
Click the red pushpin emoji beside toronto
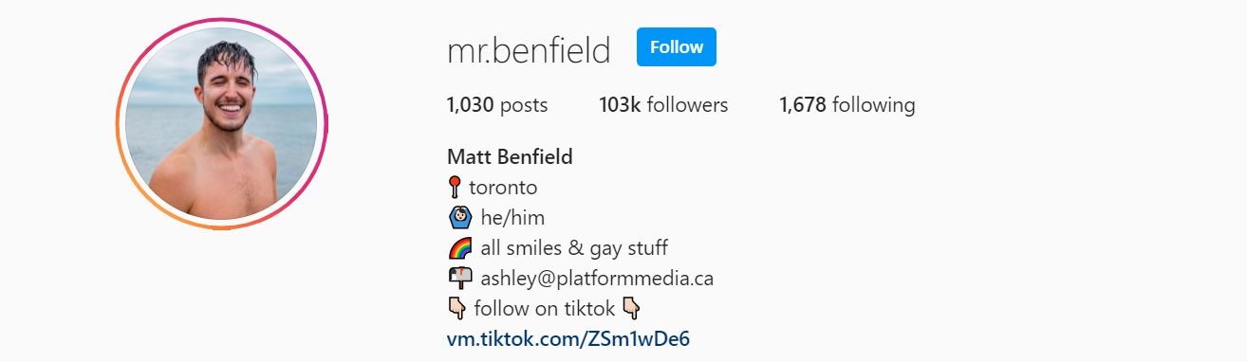point(455,188)
